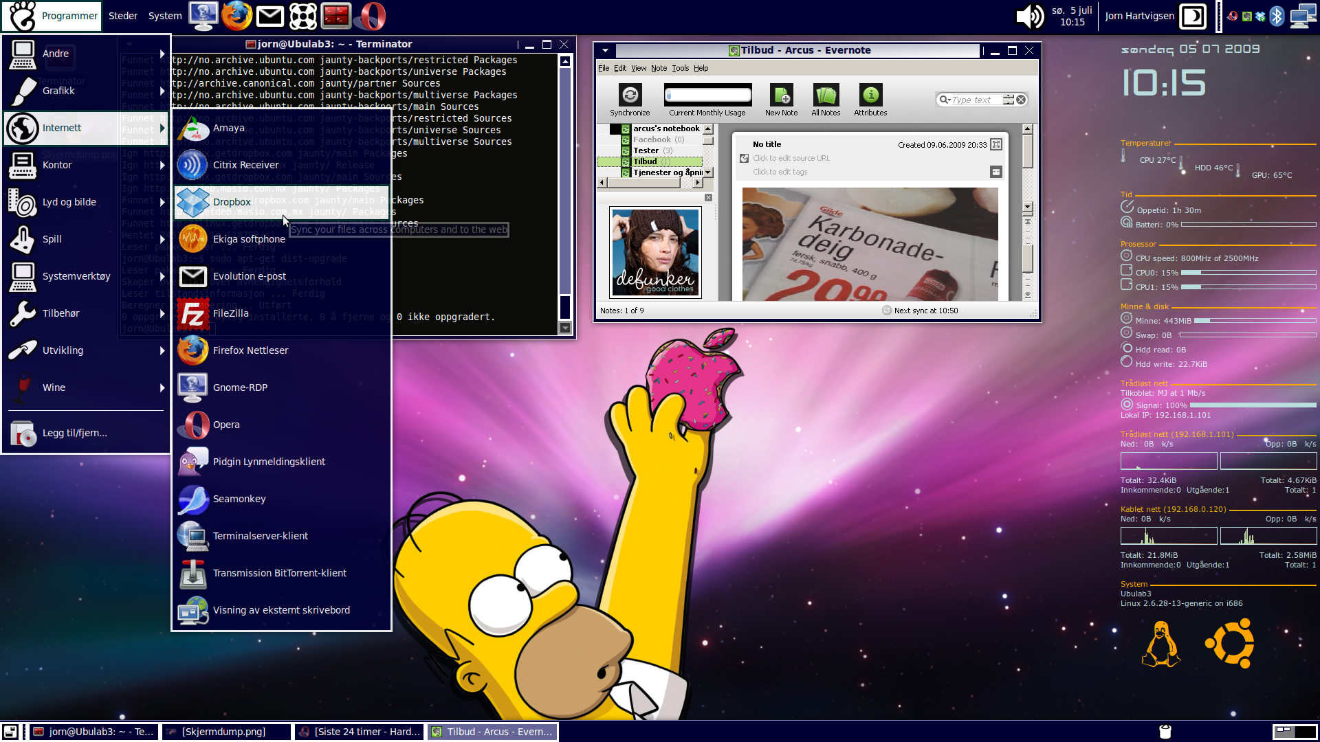Expand the Lyd og bilde submenu
Image resolution: width=1320 pixels, height=742 pixels.
pos(86,202)
